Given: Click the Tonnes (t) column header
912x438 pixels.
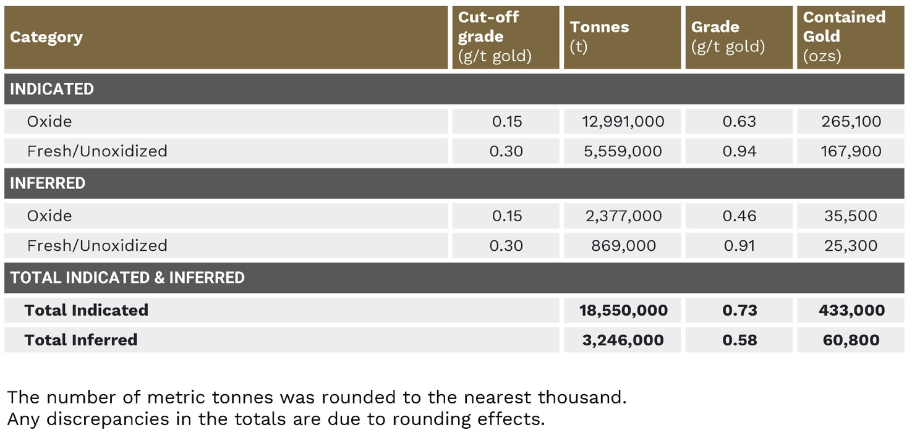Looking at the screenshot, I should click(599, 36).
